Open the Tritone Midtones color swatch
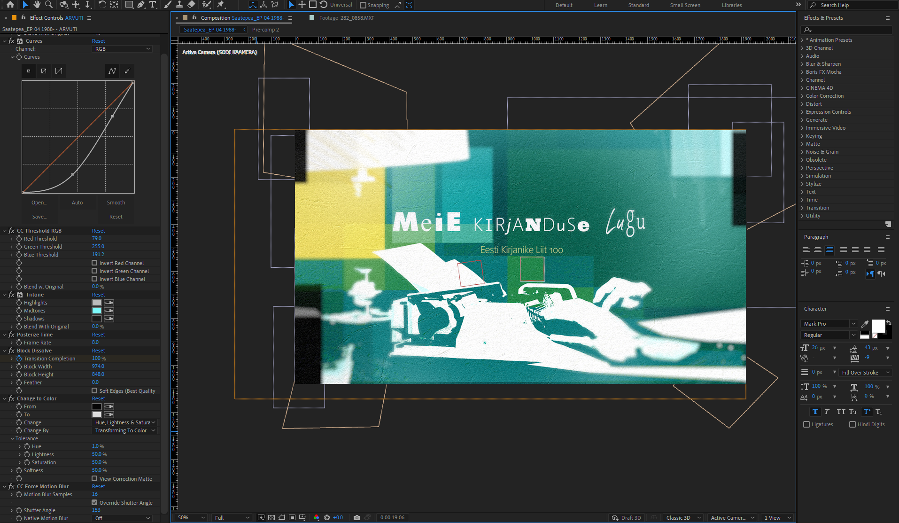The image size is (899, 523). coord(97,311)
